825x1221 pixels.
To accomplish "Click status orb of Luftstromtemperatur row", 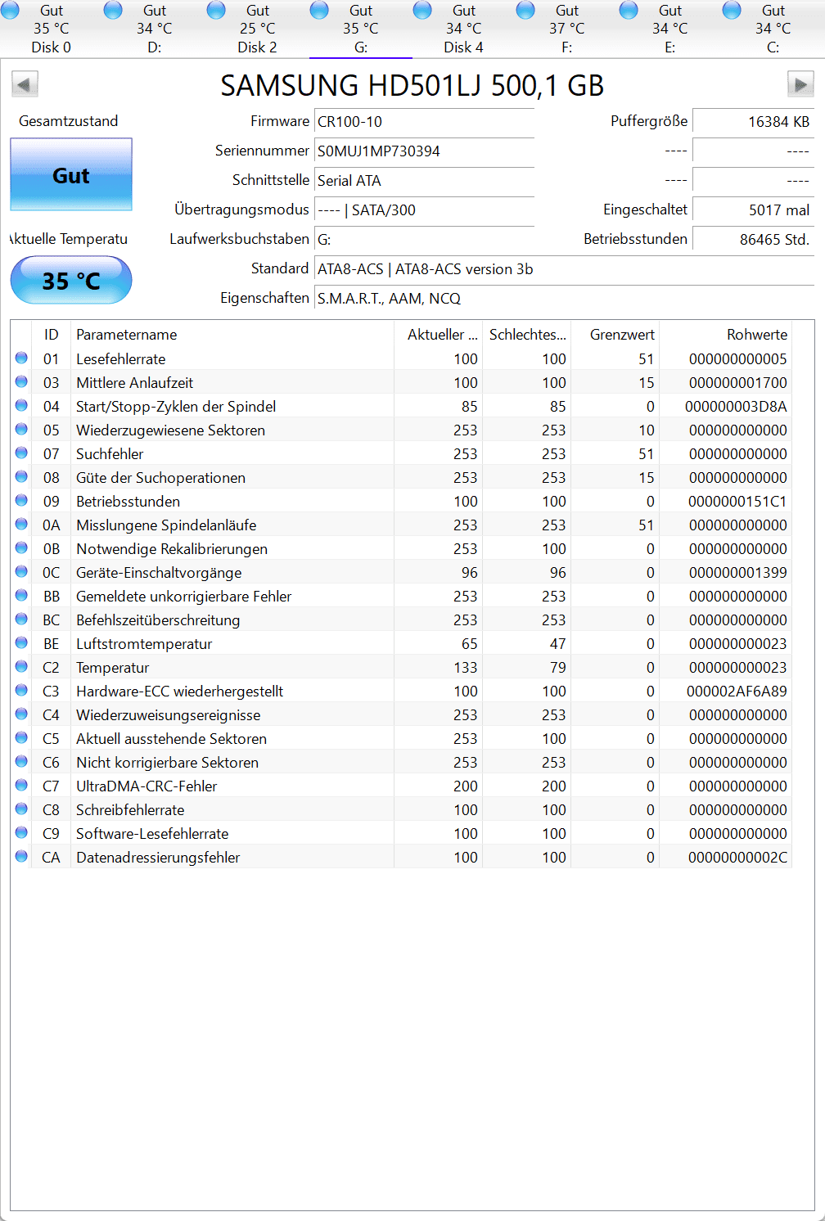I will coord(21,642).
